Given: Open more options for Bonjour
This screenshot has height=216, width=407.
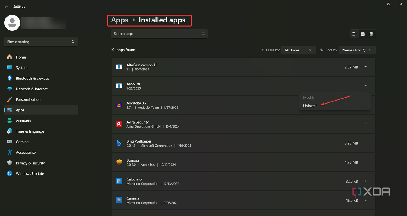Looking at the screenshot, I should click(365, 162).
